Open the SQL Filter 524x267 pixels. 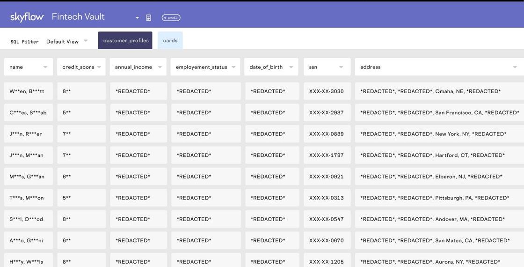tap(24, 42)
